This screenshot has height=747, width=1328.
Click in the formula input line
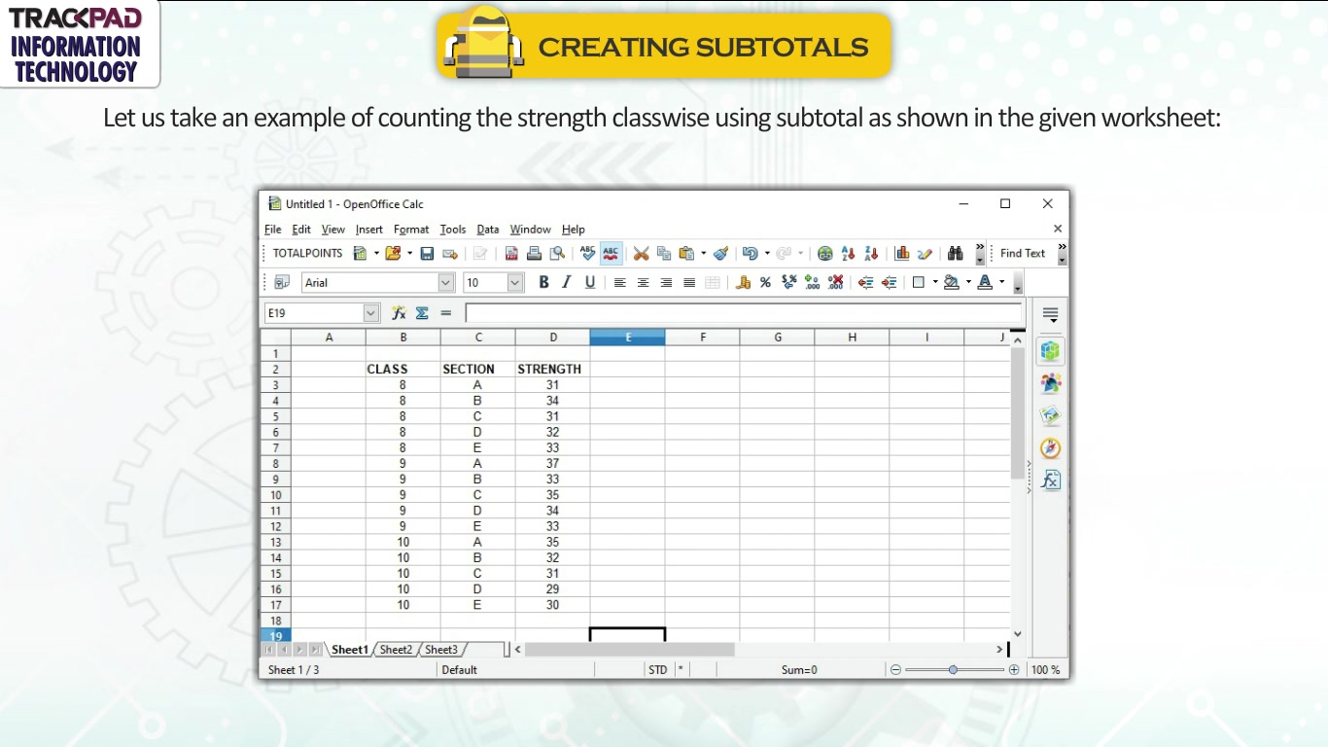(x=744, y=313)
